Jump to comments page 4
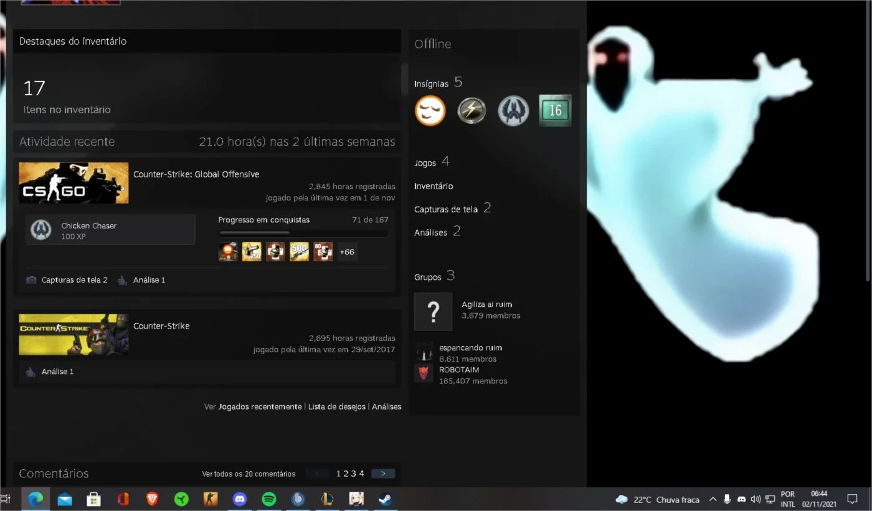Image resolution: width=872 pixels, height=511 pixels. coord(362,474)
